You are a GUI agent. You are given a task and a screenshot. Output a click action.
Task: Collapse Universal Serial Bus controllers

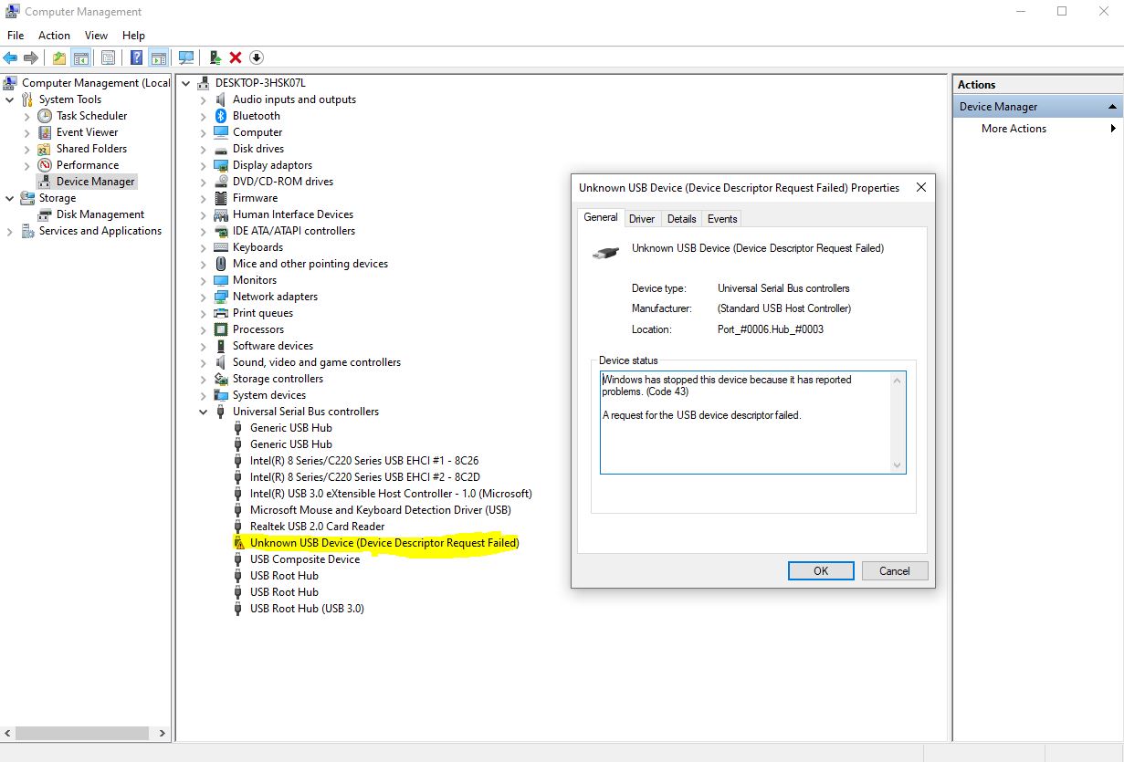pos(203,412)
